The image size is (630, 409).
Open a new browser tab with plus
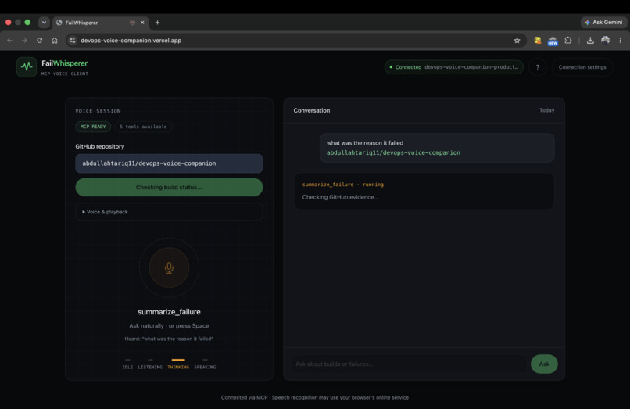point(158,23)
